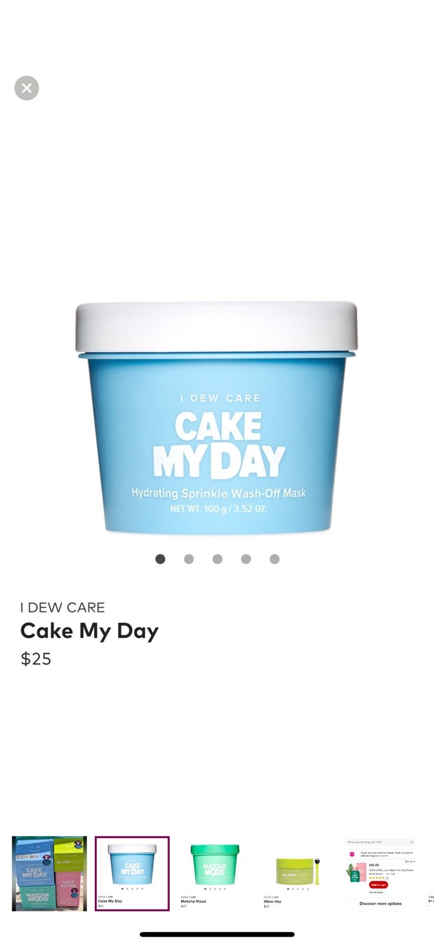Open the I DEW CARE brand label

63,607
